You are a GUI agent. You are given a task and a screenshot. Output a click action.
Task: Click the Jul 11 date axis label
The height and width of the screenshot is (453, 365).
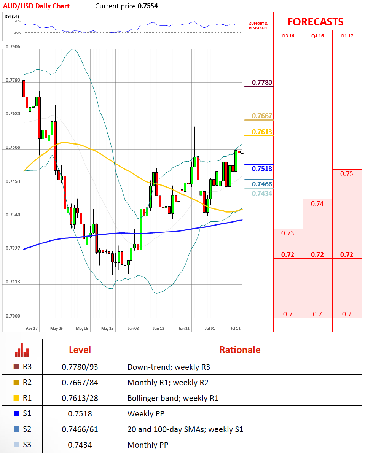[x=235, y=329]
